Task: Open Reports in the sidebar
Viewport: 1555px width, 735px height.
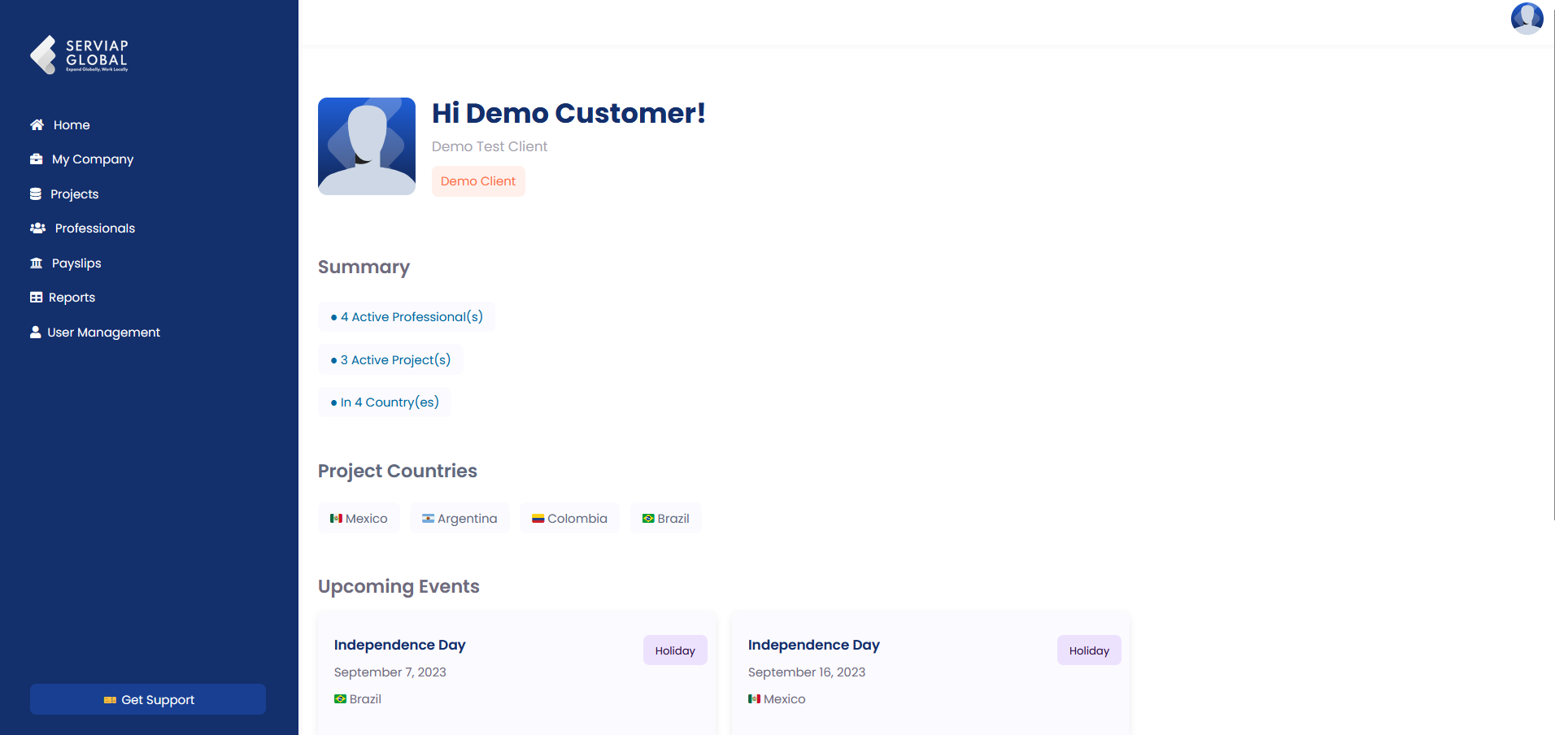Action: point(72,298)
